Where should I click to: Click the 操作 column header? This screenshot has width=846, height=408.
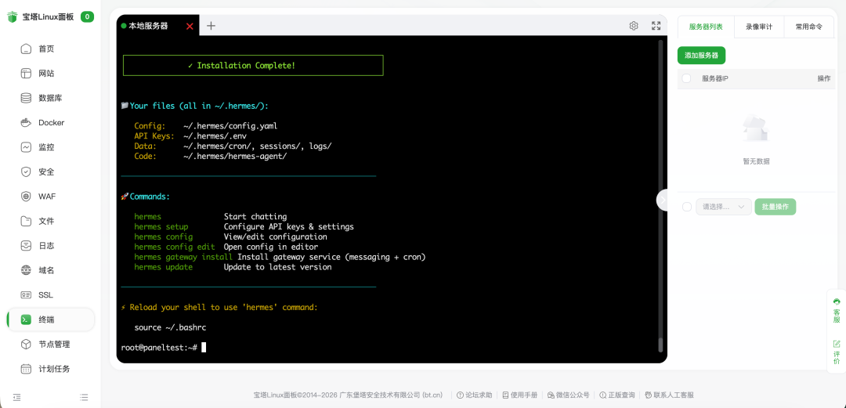coord(824,78)
